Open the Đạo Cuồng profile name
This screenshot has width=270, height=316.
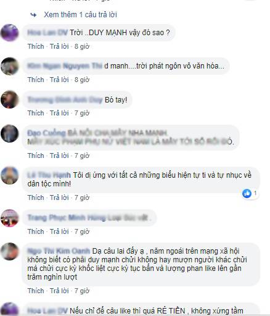pyautogui.click(x=46, y=133)
